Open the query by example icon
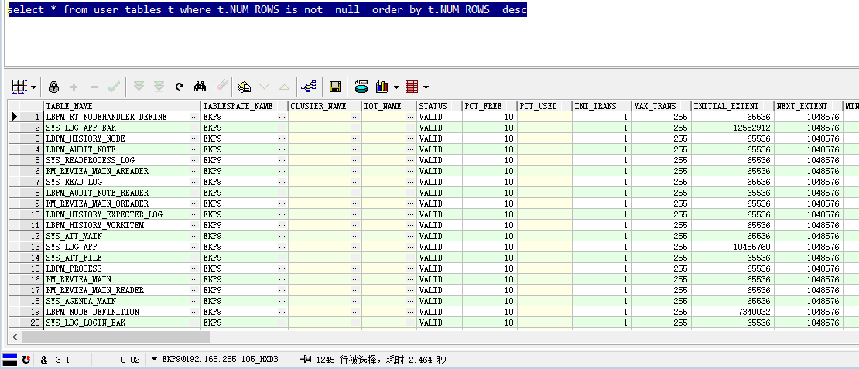Viewport: 859px width, 369px height. click(x=245, y=87)
